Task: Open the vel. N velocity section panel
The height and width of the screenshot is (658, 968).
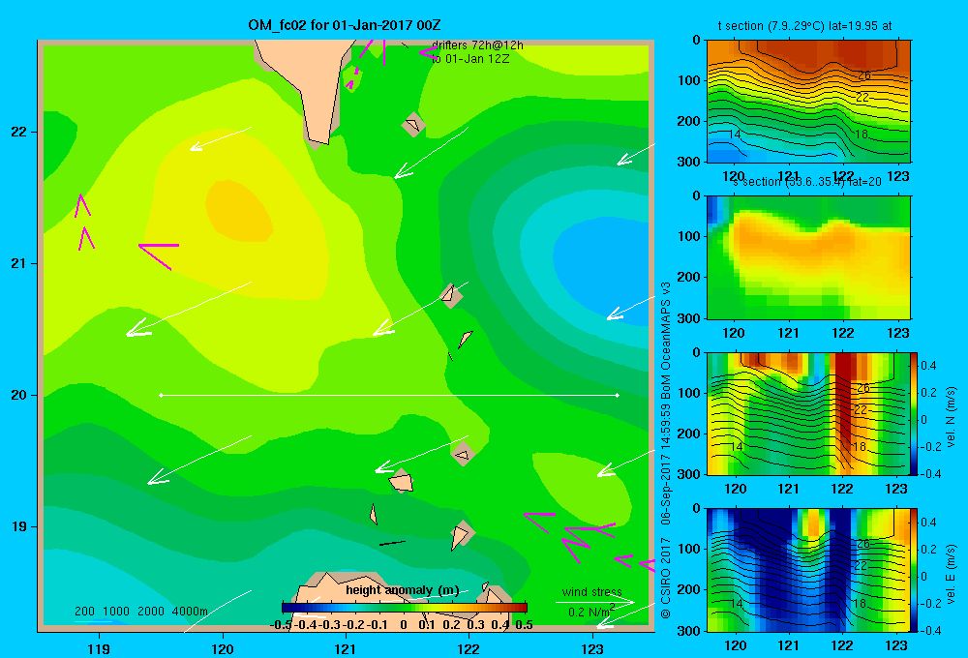Action: tap(808, 413)
